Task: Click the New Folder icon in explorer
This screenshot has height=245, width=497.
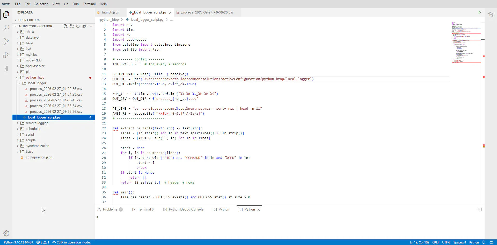Action: [72, 26]
